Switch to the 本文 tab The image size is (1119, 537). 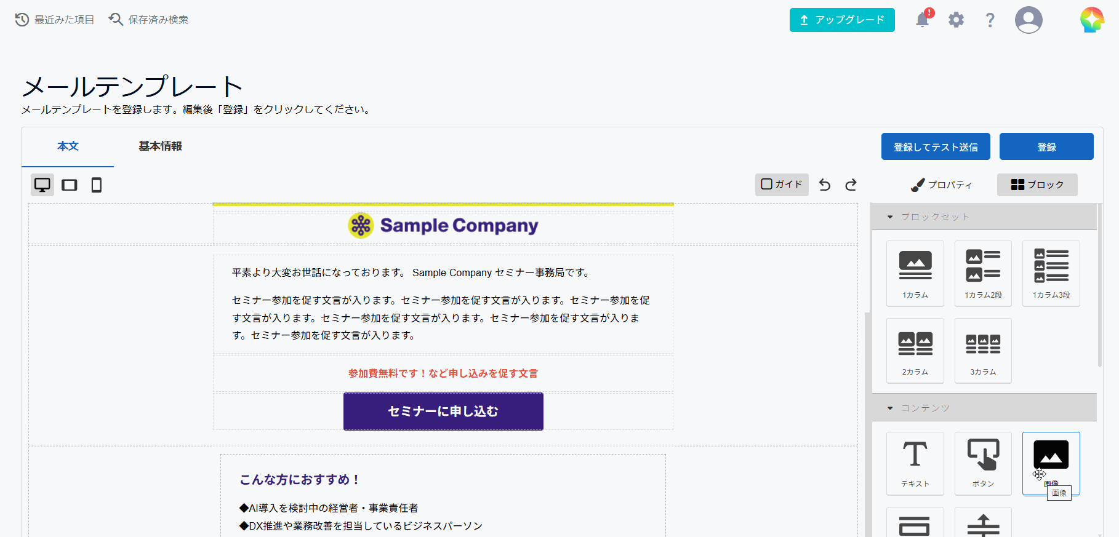coord(68,146)
